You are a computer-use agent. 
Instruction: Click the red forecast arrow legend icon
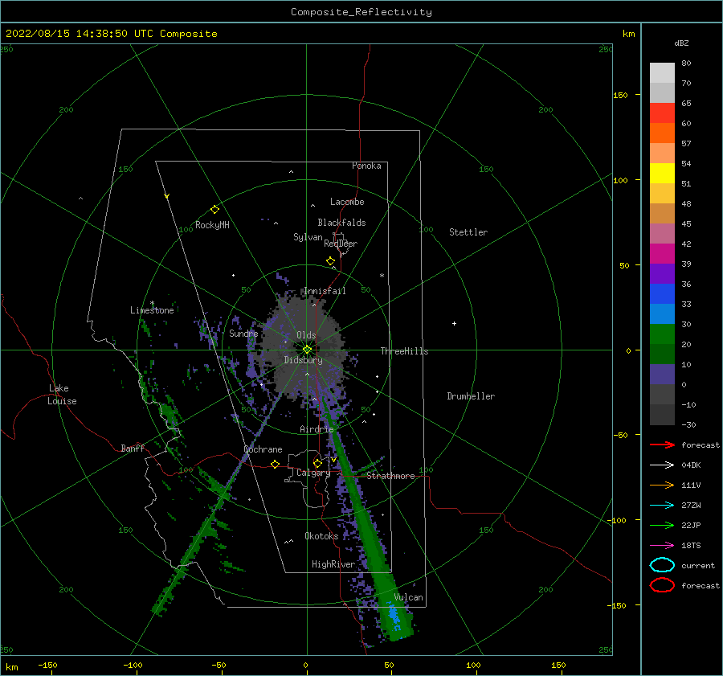pos(662,445)
